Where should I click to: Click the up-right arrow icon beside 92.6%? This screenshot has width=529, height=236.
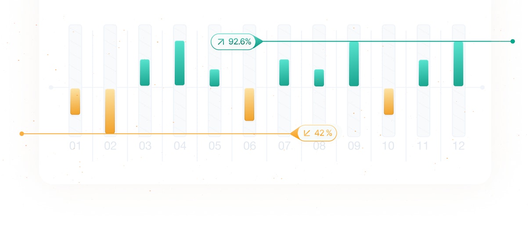pos(221,42)
